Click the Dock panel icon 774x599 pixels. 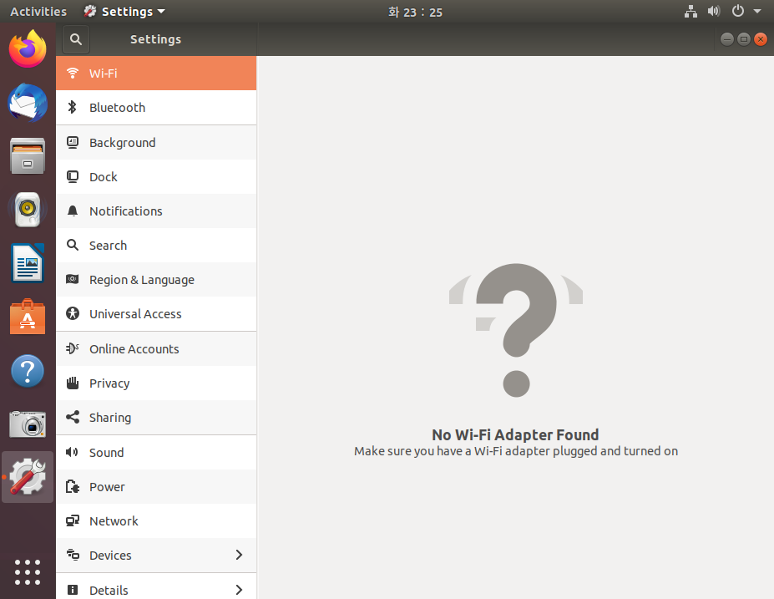73,177
